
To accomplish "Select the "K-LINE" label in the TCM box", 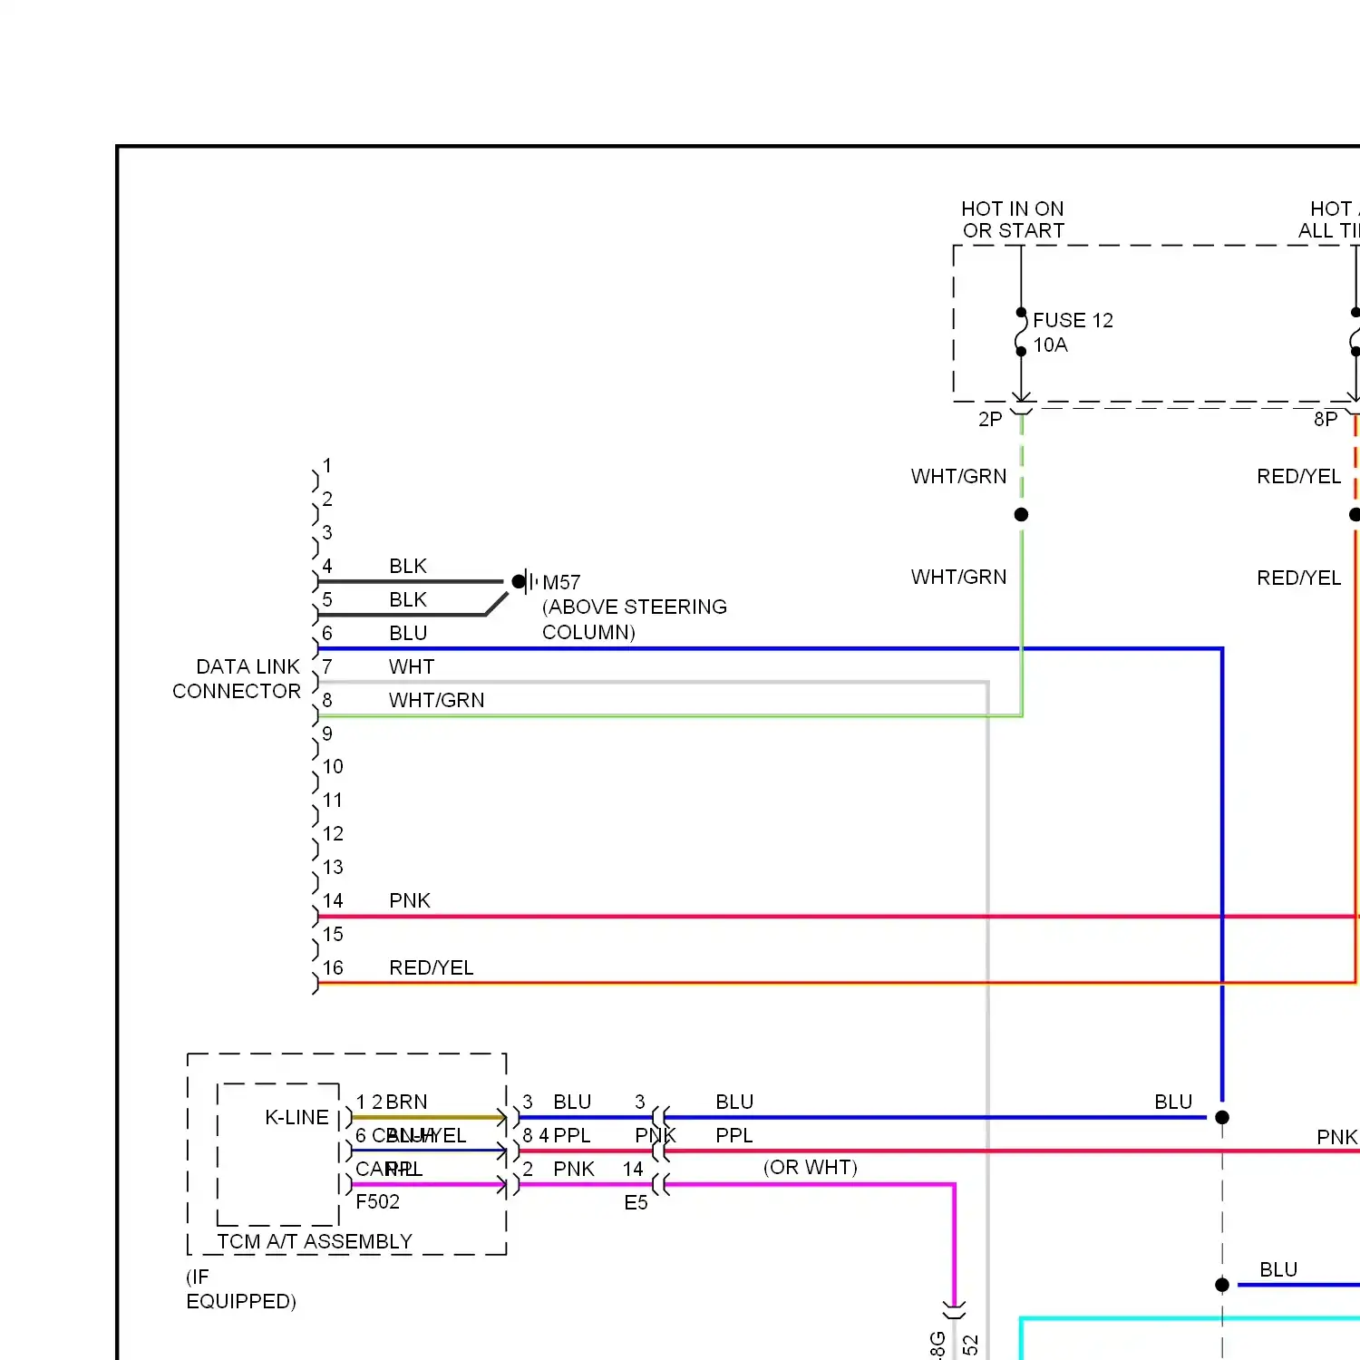I will (296, 1117).
